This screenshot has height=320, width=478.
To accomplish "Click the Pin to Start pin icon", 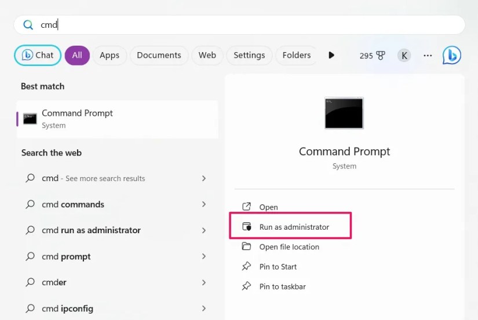I will [x=246, y=266].
